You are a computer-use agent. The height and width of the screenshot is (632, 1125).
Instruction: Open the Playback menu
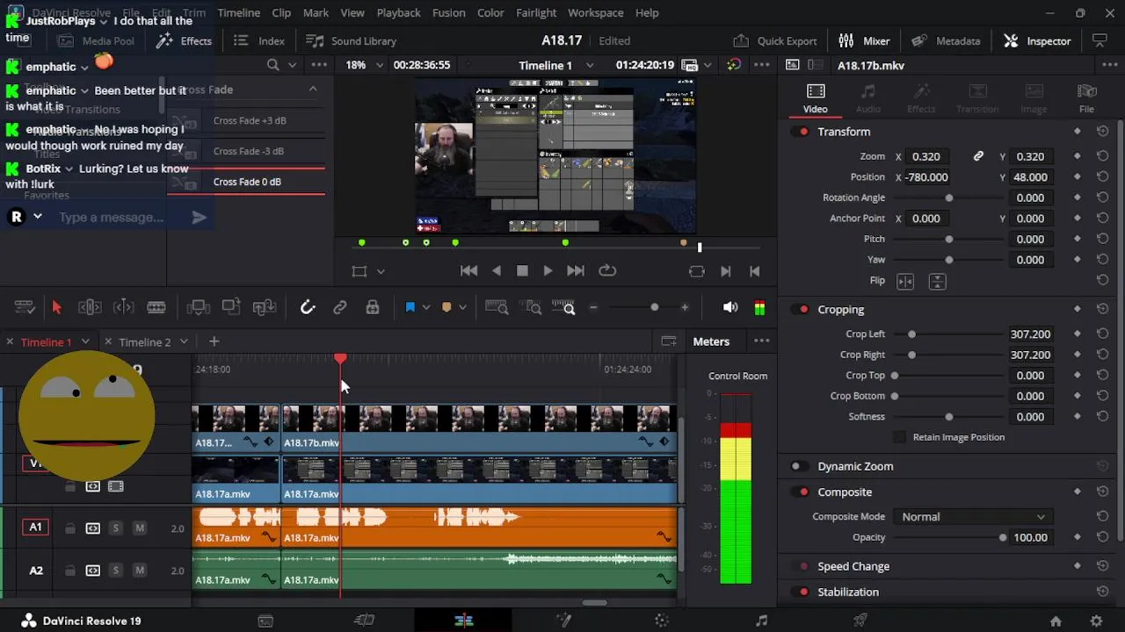coord(398,12)
